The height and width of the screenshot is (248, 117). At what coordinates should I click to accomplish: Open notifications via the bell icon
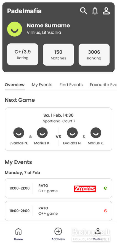(95, 11)
